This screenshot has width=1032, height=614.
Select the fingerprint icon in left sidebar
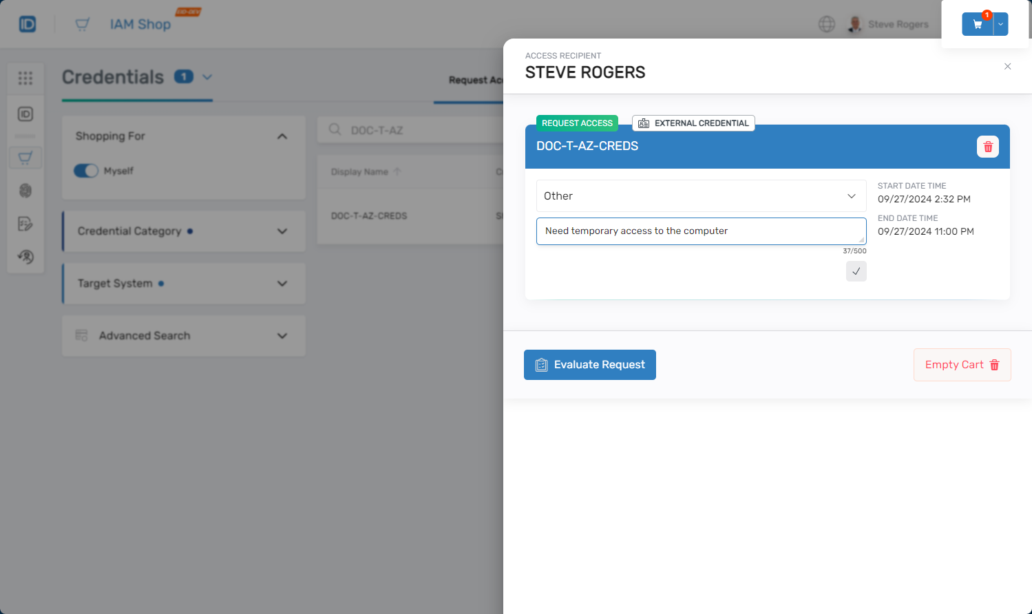pyautogui.click(x=25, y=191)
